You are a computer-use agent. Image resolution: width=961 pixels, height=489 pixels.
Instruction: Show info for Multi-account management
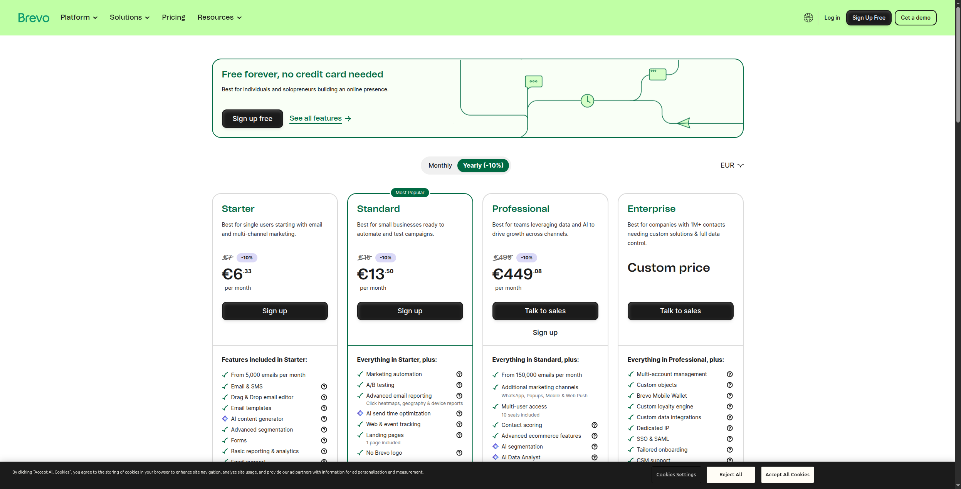[730, 374]
